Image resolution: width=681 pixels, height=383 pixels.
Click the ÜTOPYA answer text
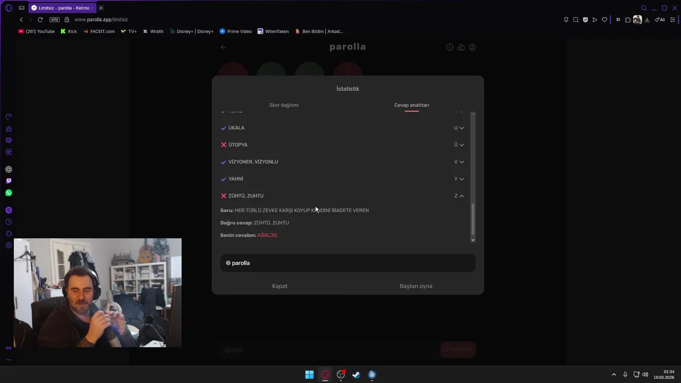(238, 145)
